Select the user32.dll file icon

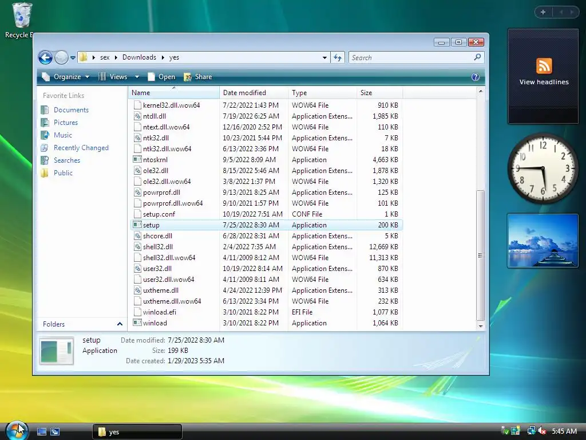(x=137, y=268)
